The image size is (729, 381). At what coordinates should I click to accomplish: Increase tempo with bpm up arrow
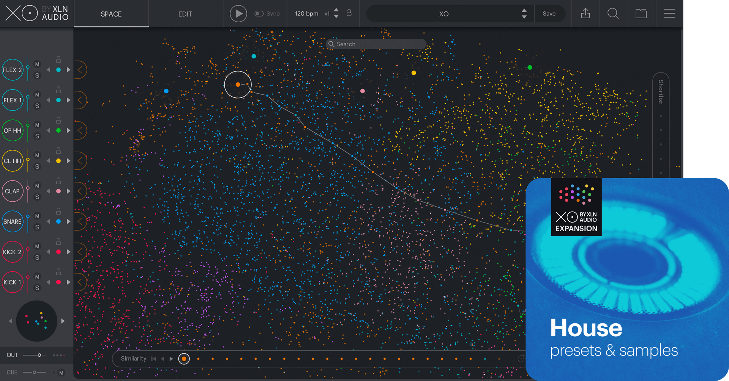336,10
